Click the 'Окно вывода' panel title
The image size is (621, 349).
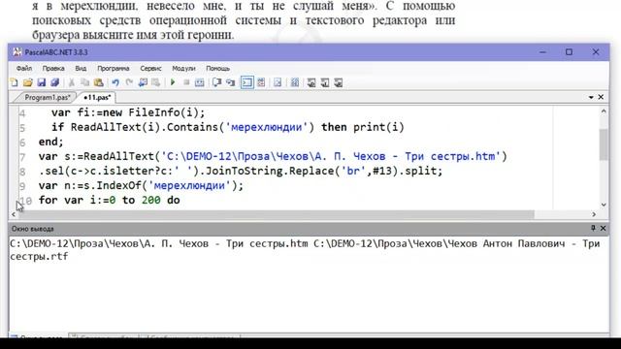32,229
